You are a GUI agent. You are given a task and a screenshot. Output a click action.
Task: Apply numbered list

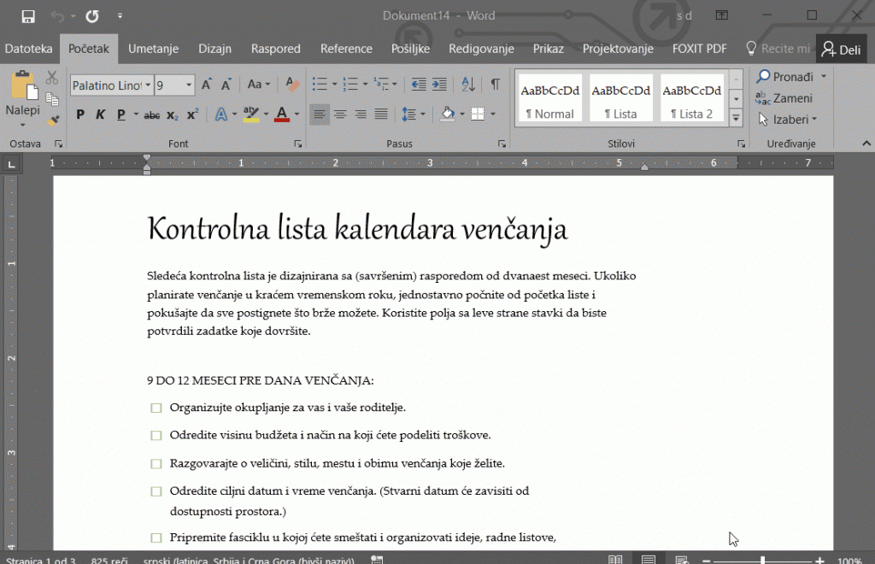(350, 85)
